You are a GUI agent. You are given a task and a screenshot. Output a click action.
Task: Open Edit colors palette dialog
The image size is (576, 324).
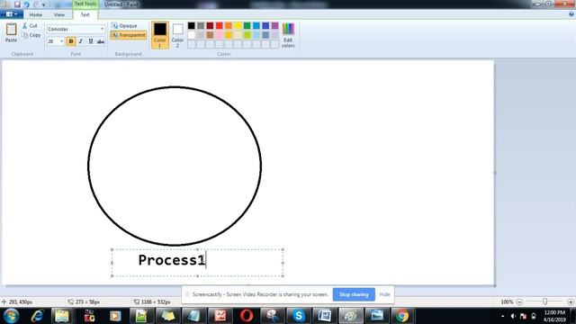coord(288,35)
